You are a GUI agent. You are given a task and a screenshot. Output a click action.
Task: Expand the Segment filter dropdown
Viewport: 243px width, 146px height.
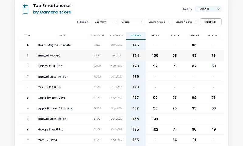coord(105,22)
